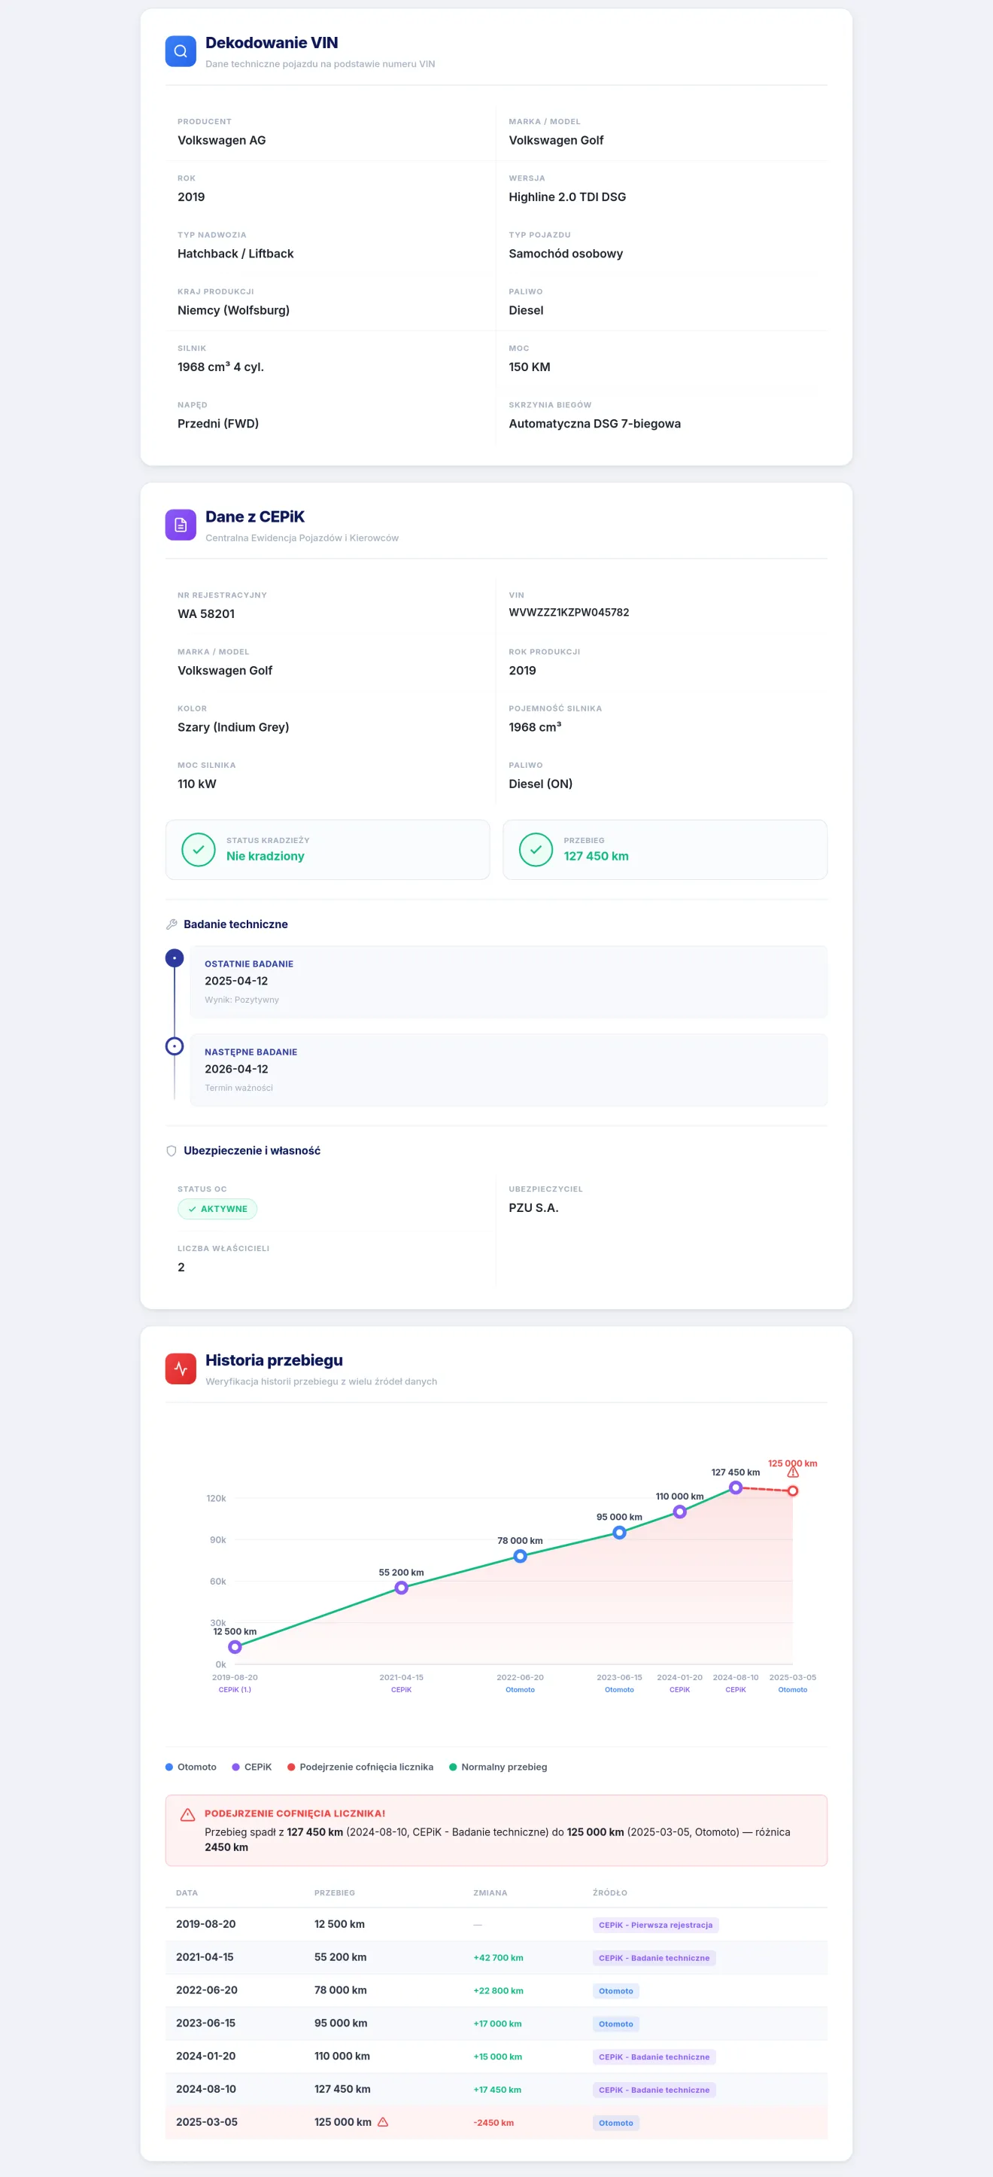The height and width of the screenshot is (2177, 993).
Task: Click the 55 200 km chart point
Action: (401, 1587)
